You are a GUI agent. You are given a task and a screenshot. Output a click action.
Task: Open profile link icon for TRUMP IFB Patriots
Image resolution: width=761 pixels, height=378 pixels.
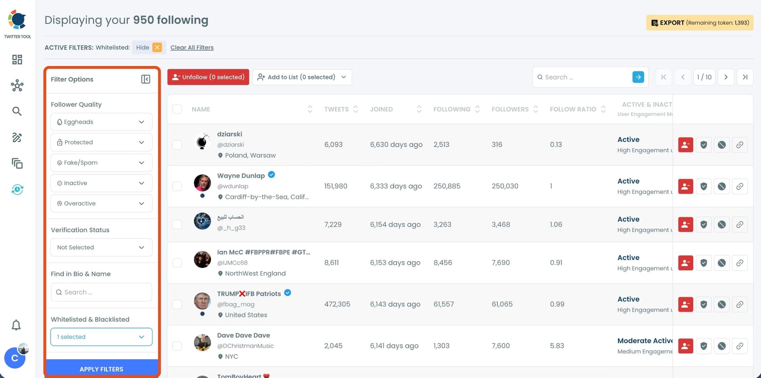pyautogui.click(x=739, y=304)
